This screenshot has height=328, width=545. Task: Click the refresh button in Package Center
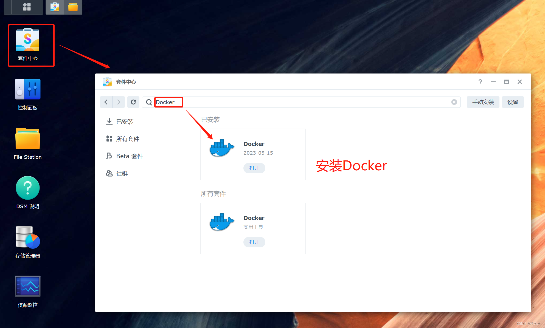pos(133,102)
